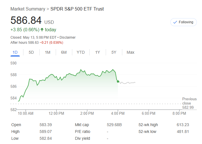Select the Max time range
Image resolution: width=202 pixels, height=144 pixels.
tap(131, 52)
